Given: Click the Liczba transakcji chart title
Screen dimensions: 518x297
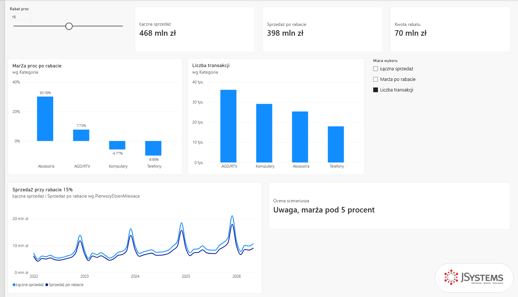Looking at the screenshot, I should 211,66.
